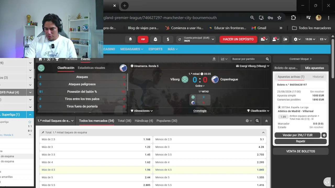Select Menos de 4.5 odds 1.845

(210, 170)
